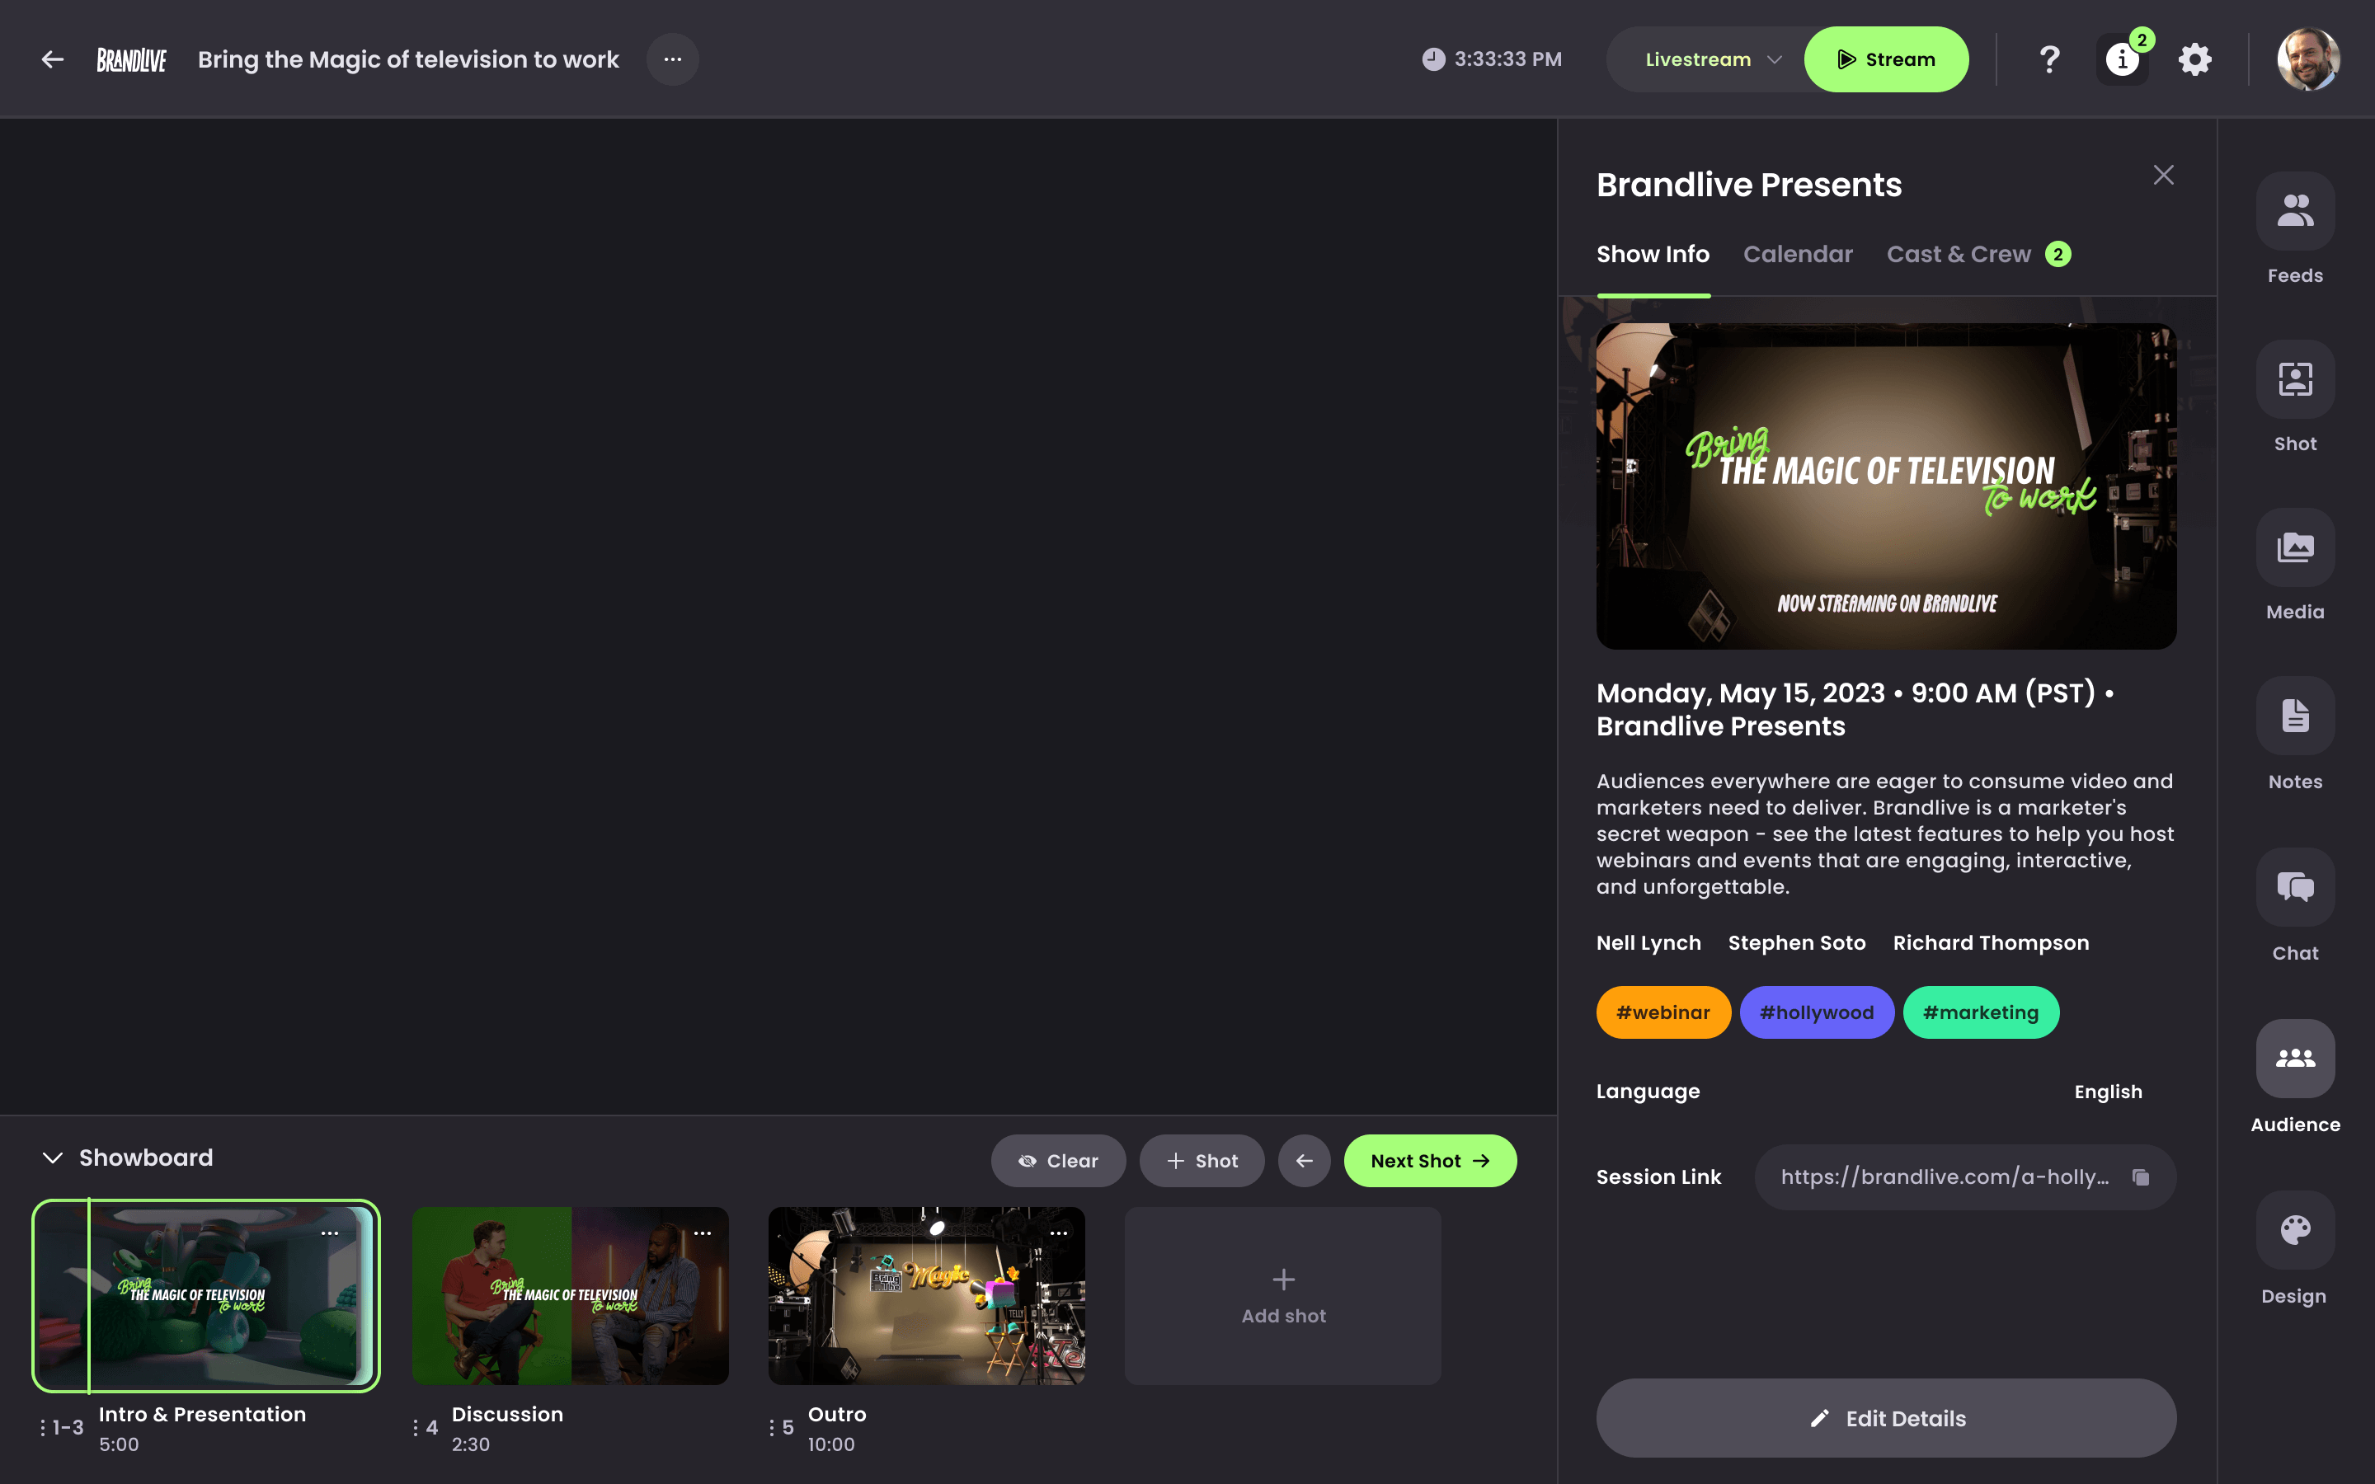Click the Brandlive logo

(x=131, y=60)
